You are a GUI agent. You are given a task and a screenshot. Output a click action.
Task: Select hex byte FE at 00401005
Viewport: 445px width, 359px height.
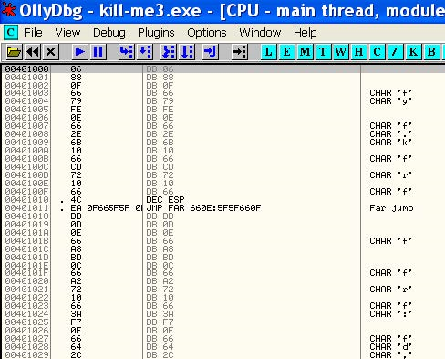[76, 110]
